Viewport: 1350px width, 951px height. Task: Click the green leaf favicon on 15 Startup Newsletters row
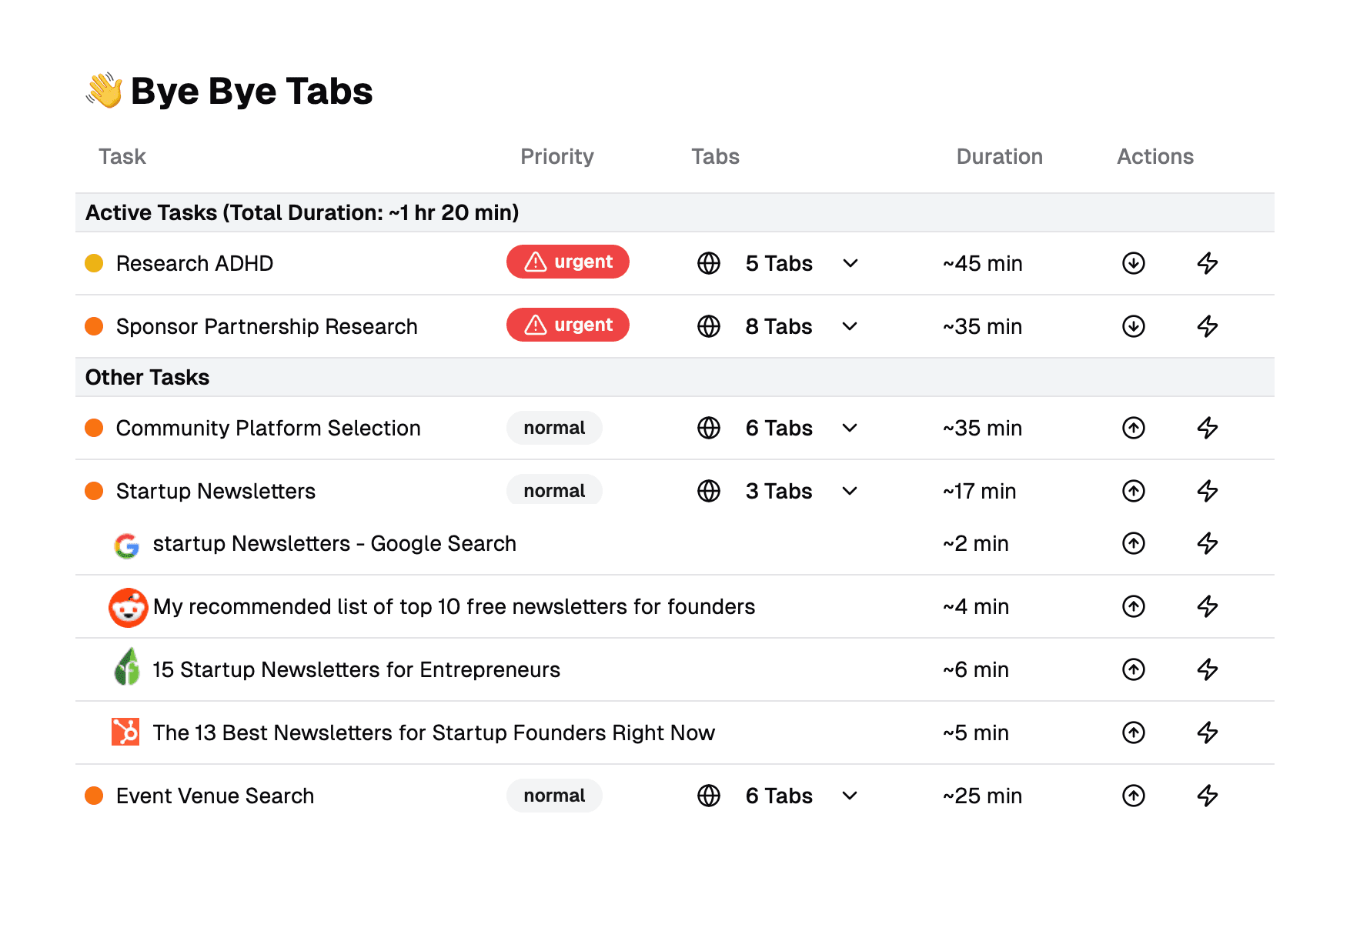pyautogui.click(x=128, y=666)
